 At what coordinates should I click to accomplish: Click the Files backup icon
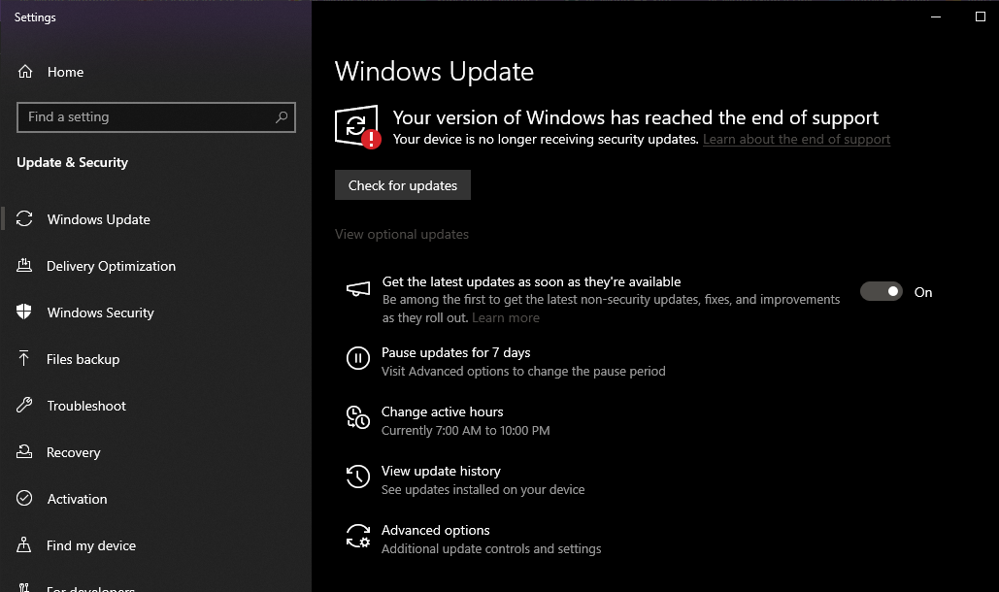coord(22,359)
